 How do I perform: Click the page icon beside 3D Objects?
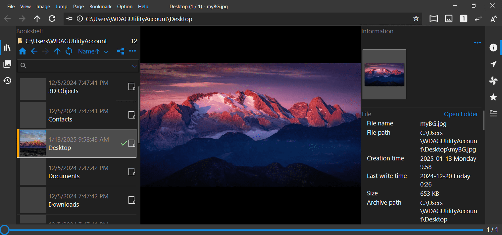click(132, 86)
